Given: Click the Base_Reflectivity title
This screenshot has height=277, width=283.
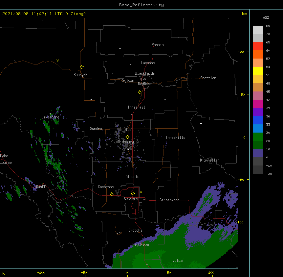Looking at the screenshot, I should pyautogui.click(x=141, y=5).
